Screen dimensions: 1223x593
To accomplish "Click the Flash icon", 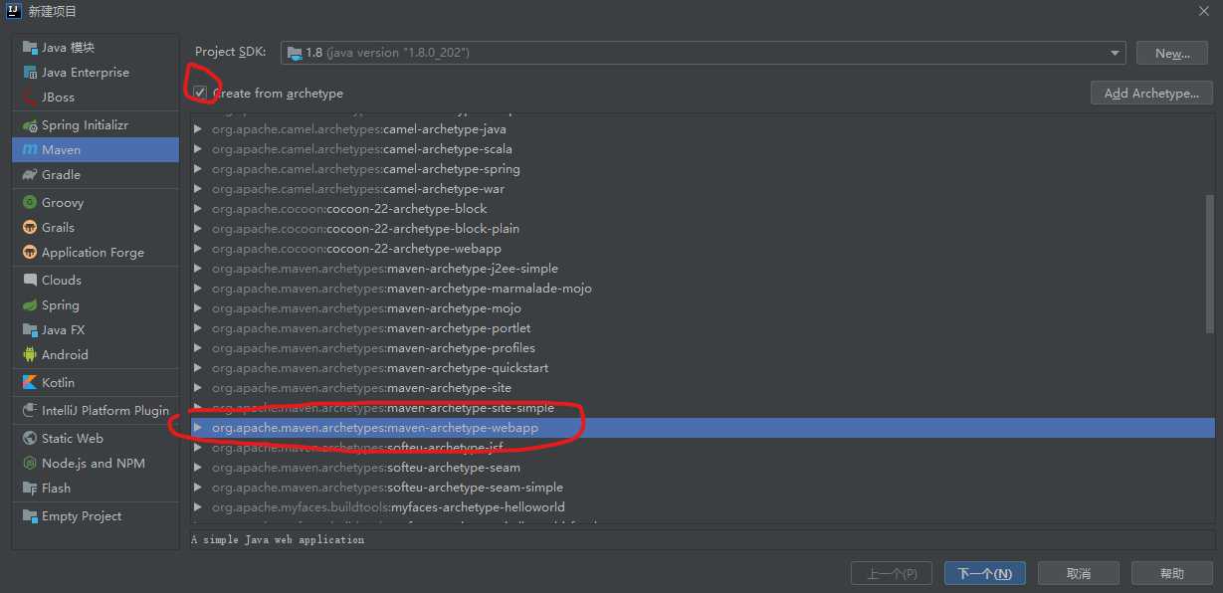I will [x=30, y=489].
